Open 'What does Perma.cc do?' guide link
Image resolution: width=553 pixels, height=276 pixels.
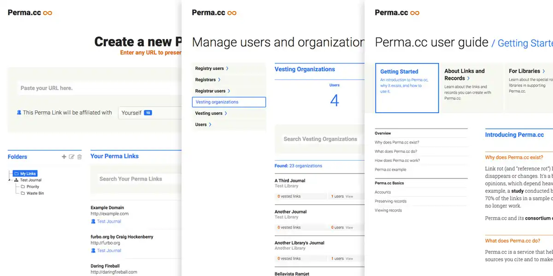(396, 151)
